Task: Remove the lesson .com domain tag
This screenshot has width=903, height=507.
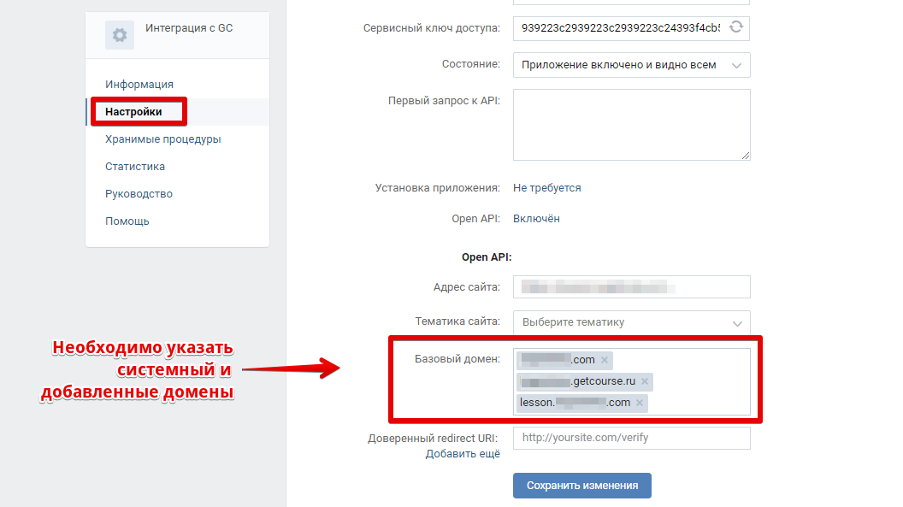Action: coord(640,403)
